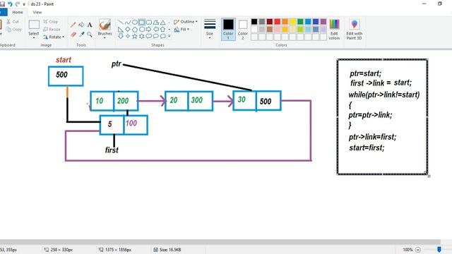Pick the red color swatch

click(x=278, y=22)
